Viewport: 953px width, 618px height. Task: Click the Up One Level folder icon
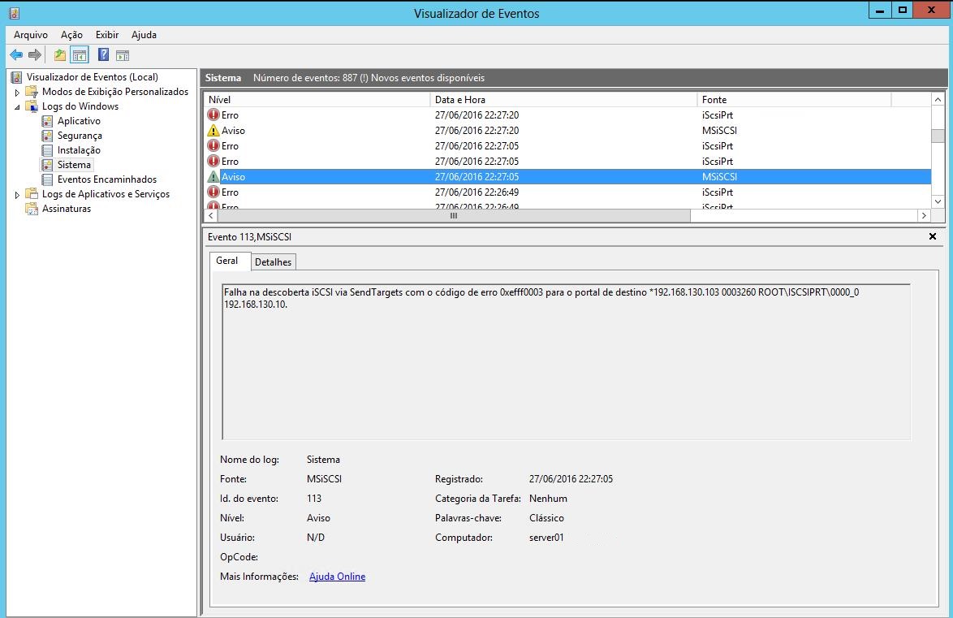59,55
